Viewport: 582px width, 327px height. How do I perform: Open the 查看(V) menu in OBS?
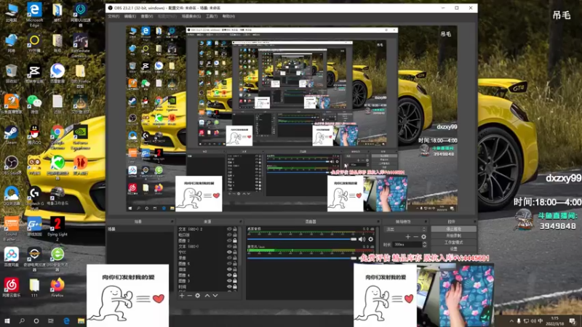tap(147, 16)
